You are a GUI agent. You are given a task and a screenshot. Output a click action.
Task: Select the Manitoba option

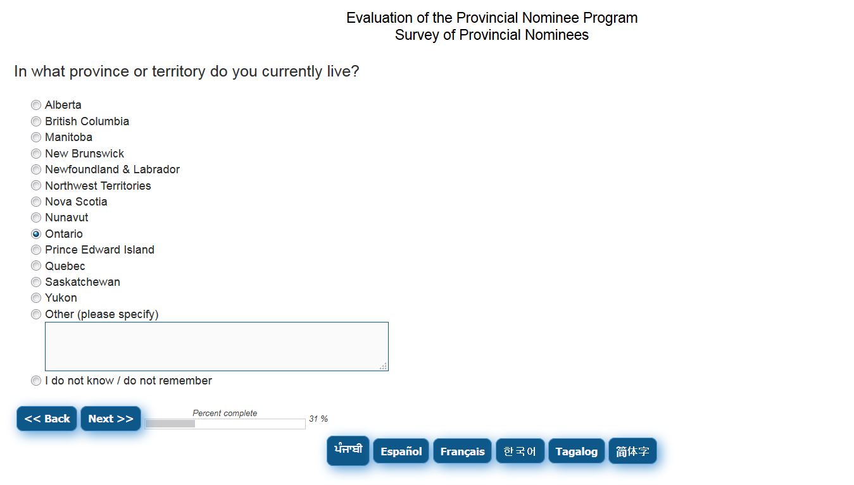tap(36, 137)
